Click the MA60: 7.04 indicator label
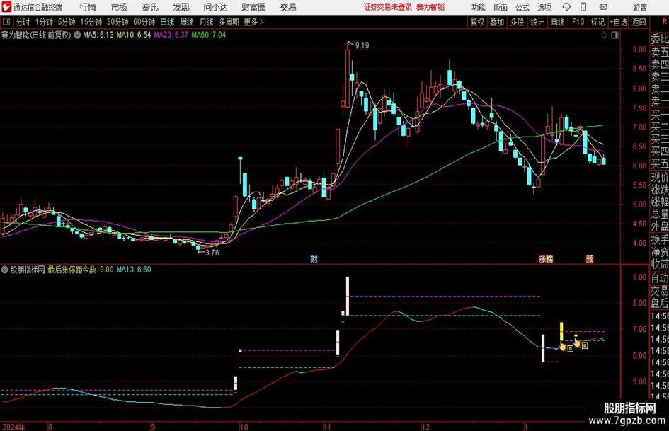Screen dimensions: 669x431 click(x=209, y=35)
